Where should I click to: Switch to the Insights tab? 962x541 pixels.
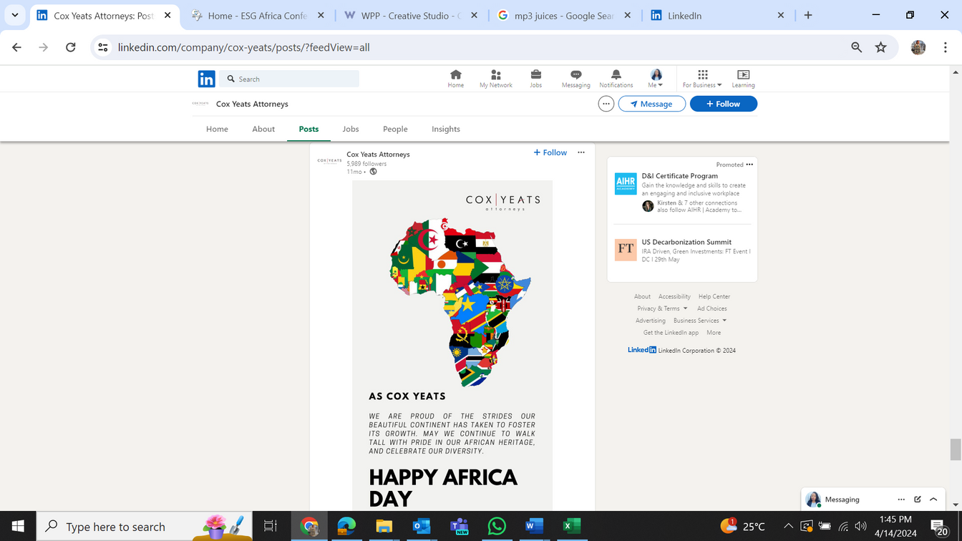[x=446, y=129]
